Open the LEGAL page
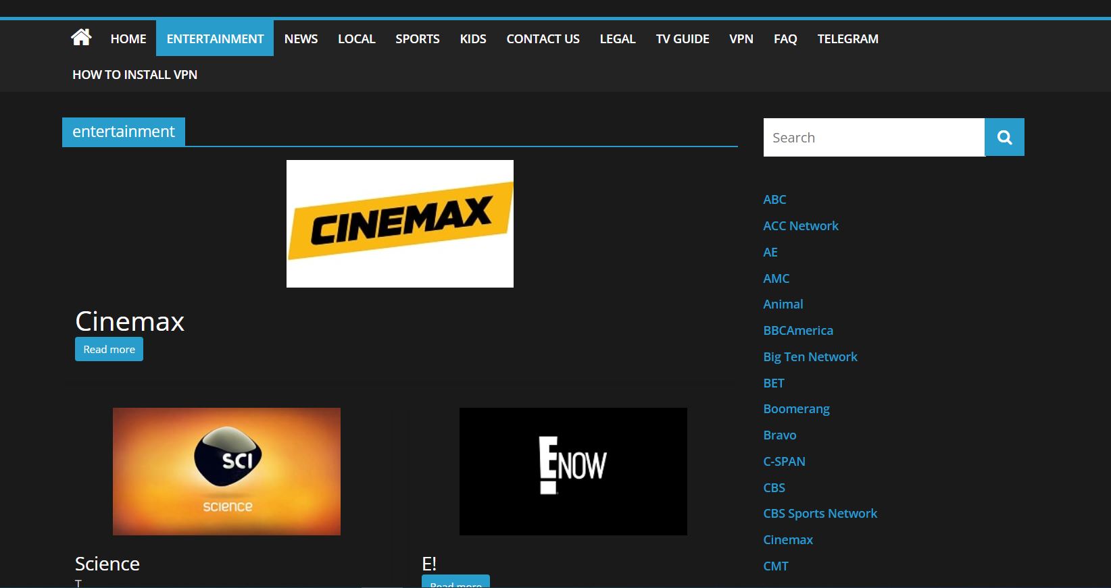Viewport: 1111px width, 588px height. click(618, 38)
